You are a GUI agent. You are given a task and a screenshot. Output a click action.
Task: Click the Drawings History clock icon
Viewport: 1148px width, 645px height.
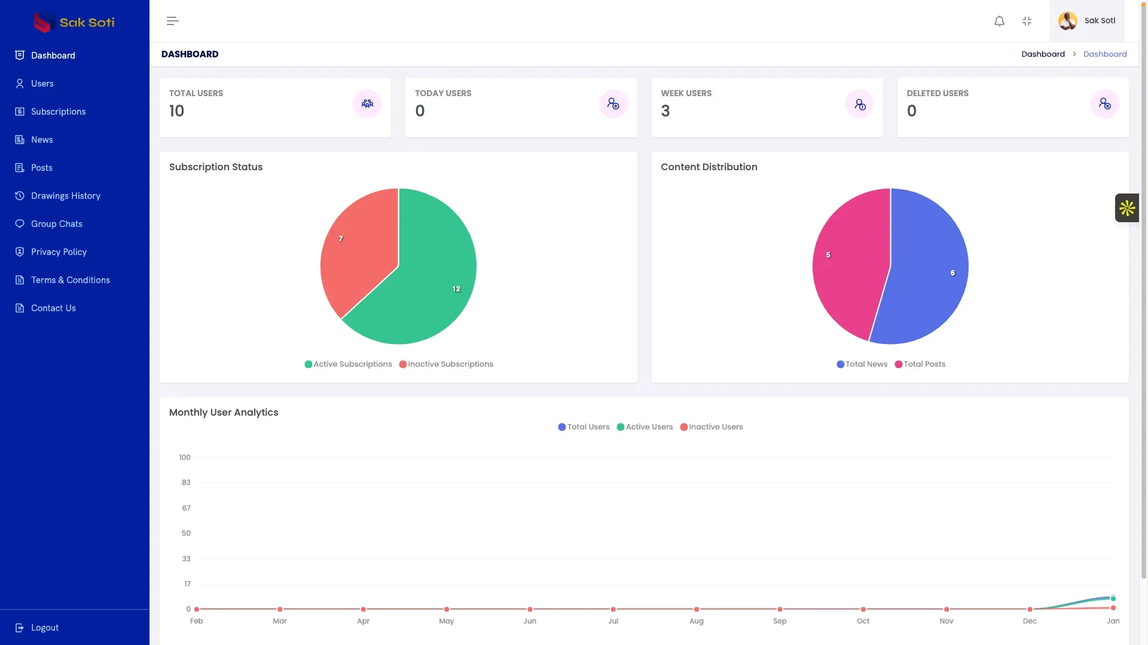point(20,196)
